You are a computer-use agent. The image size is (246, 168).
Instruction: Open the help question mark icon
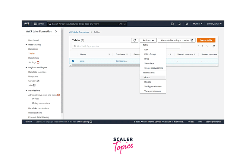(187, 24)
